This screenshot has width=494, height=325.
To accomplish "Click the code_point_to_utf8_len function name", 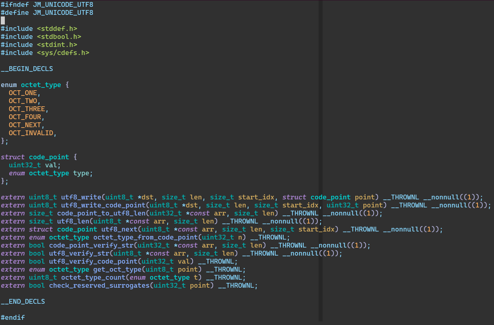I will [101, 213].
